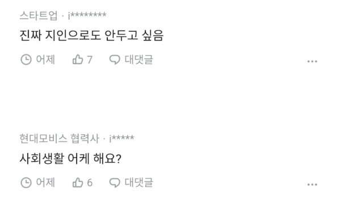Open the 현대모비스 협력사 company label
The height and width of the screenshot is (207, 361).
[x=59, y=138]
